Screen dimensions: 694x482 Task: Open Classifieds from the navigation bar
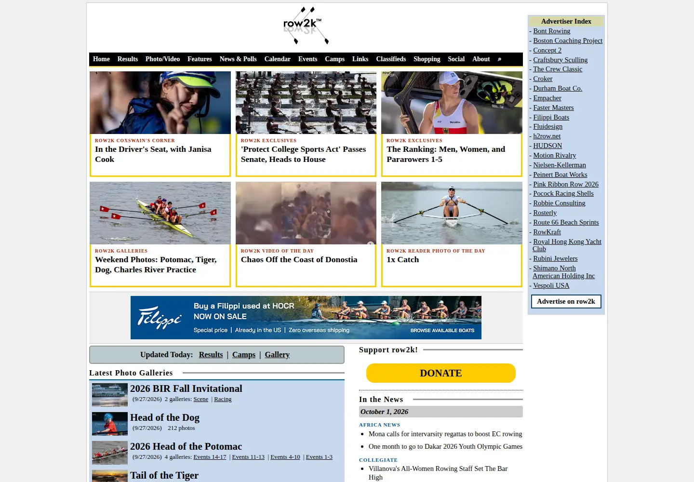pyautogui.click(x=391, y=59)
